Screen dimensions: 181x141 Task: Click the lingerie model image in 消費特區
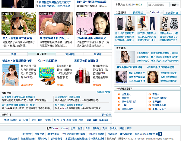(x=125, y=57)
